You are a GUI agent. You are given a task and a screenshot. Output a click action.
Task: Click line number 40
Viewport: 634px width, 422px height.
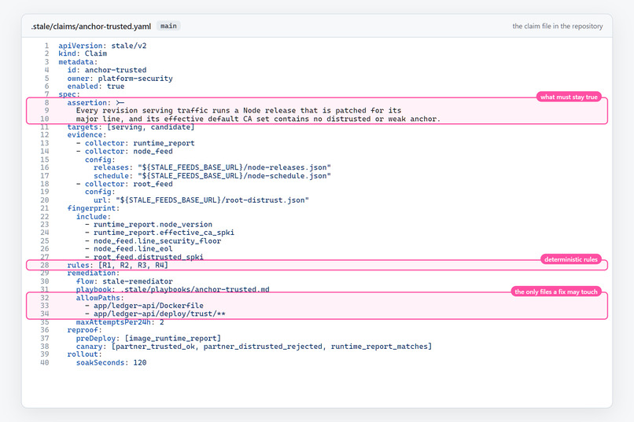[45, 362]
